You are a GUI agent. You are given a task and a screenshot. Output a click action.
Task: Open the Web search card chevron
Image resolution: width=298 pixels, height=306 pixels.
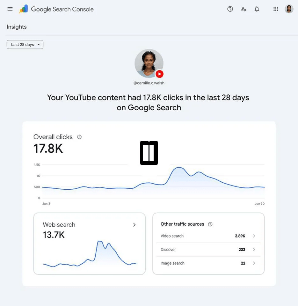point(134,225)
